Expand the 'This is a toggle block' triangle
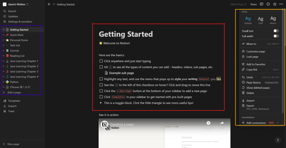The height and width of the screenshot is (148, 286). [101, 103]
